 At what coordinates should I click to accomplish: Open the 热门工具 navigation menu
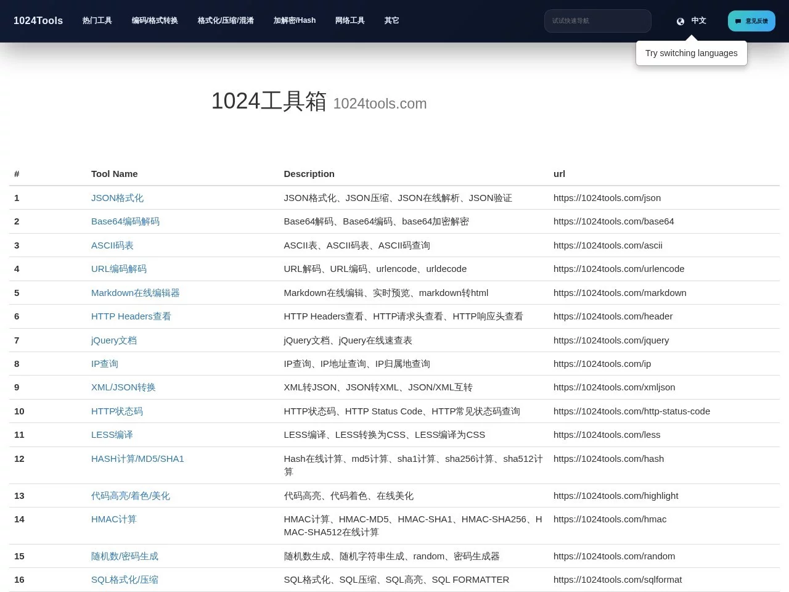click(96, 20)
